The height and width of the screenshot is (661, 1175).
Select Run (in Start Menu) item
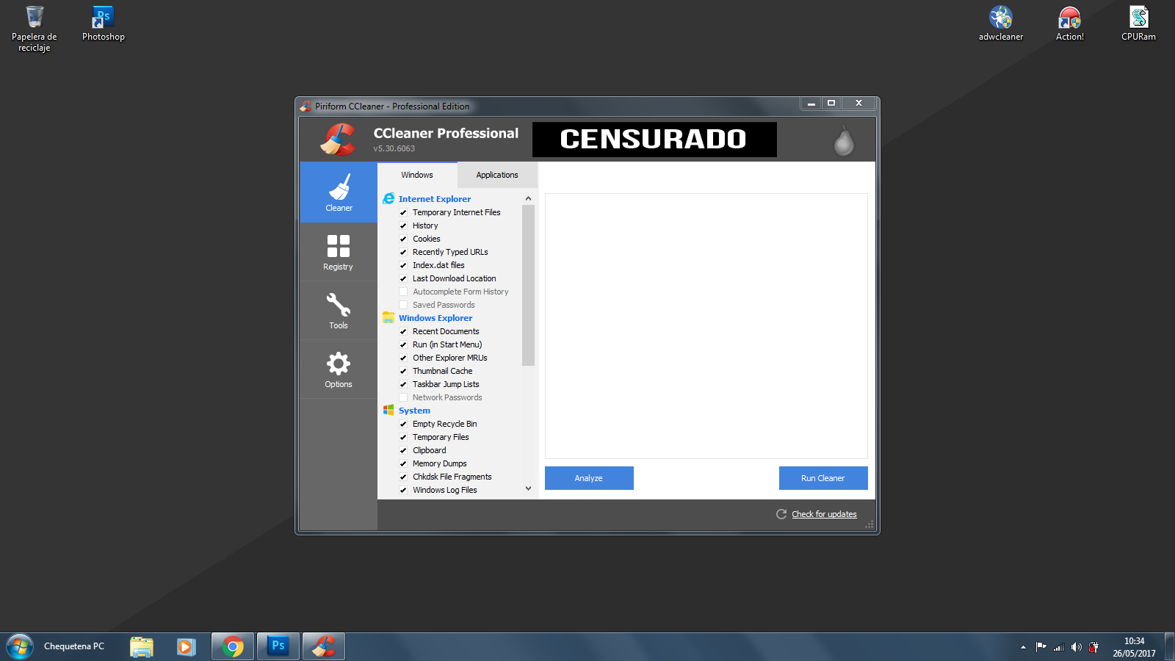[447, 344]
